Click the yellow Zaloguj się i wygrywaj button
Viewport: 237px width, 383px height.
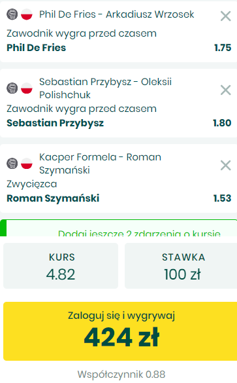(x=121, y=331)
